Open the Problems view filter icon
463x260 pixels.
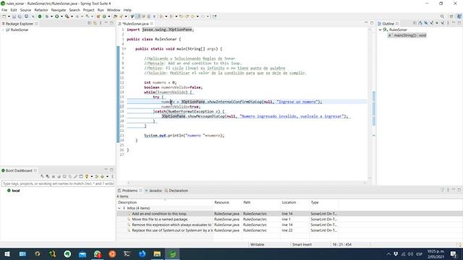tap(442, 190)
